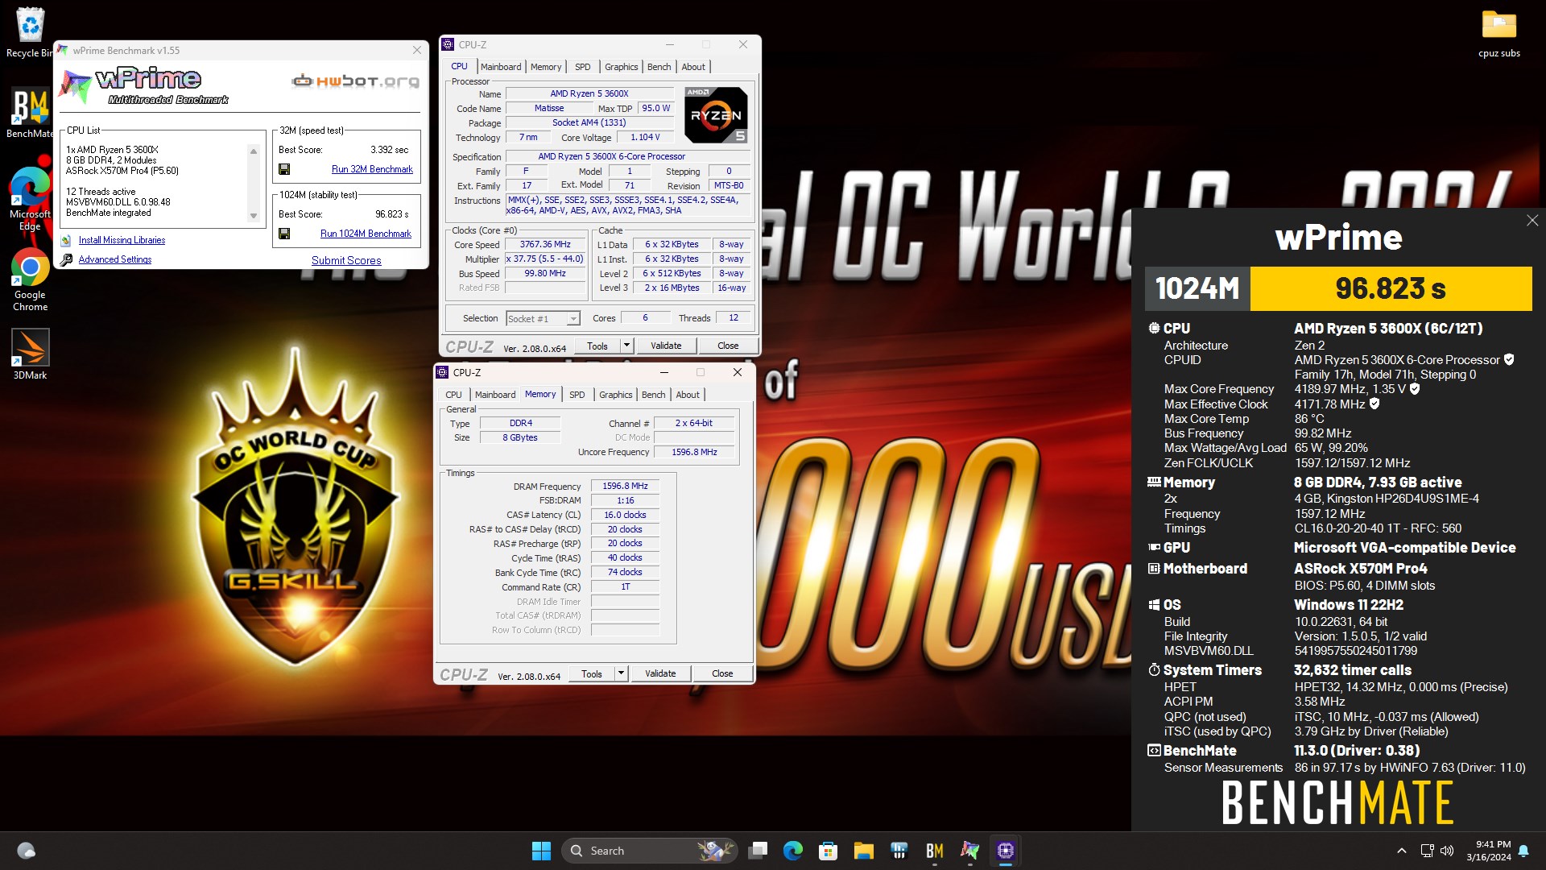This screenshot has height=870, width=1546.
Task: Click the AMD Ryzen 5 logo in CPU-Z
Action: point(715,115)
